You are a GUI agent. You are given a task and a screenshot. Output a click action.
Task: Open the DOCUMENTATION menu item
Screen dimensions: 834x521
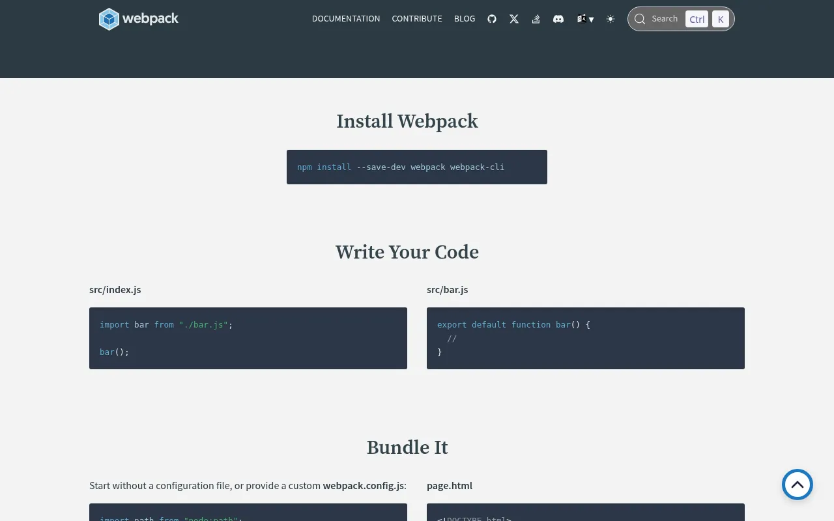[346, 19]
